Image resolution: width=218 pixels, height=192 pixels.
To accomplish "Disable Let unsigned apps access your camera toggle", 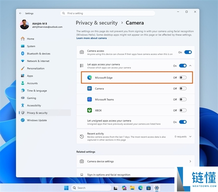I will pos(183,122).
